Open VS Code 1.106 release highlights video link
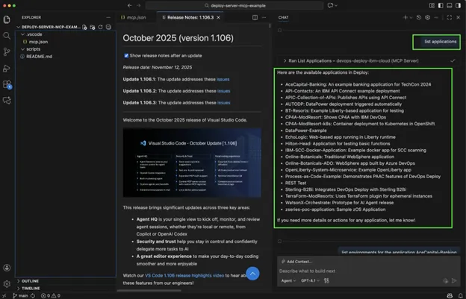The width and height of the screenshot is (466, 299). click(184, 276)
